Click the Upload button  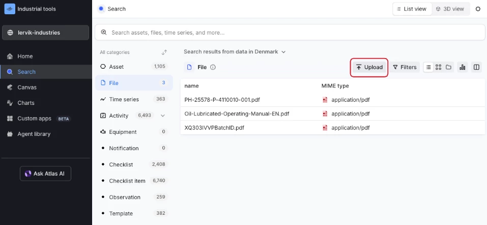369,67
